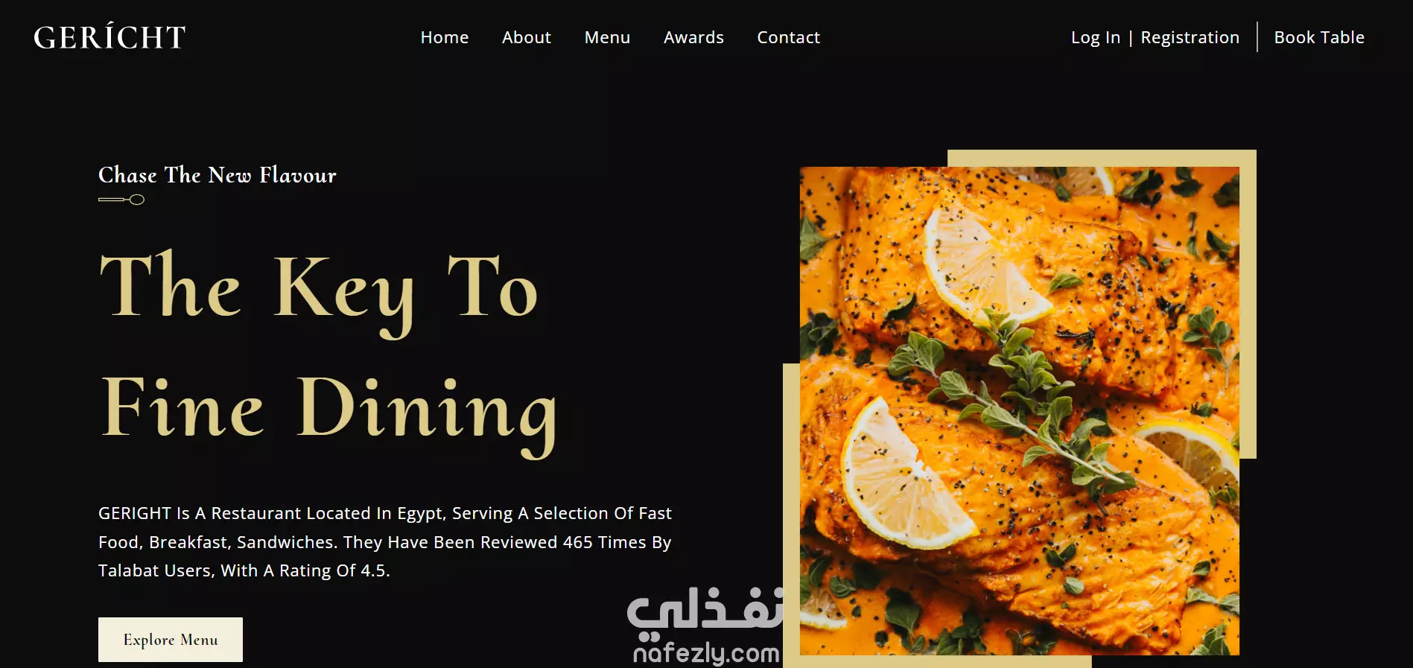Go to the About page
The height and width of the screenshot is (668, 1413).
point(527,37)
